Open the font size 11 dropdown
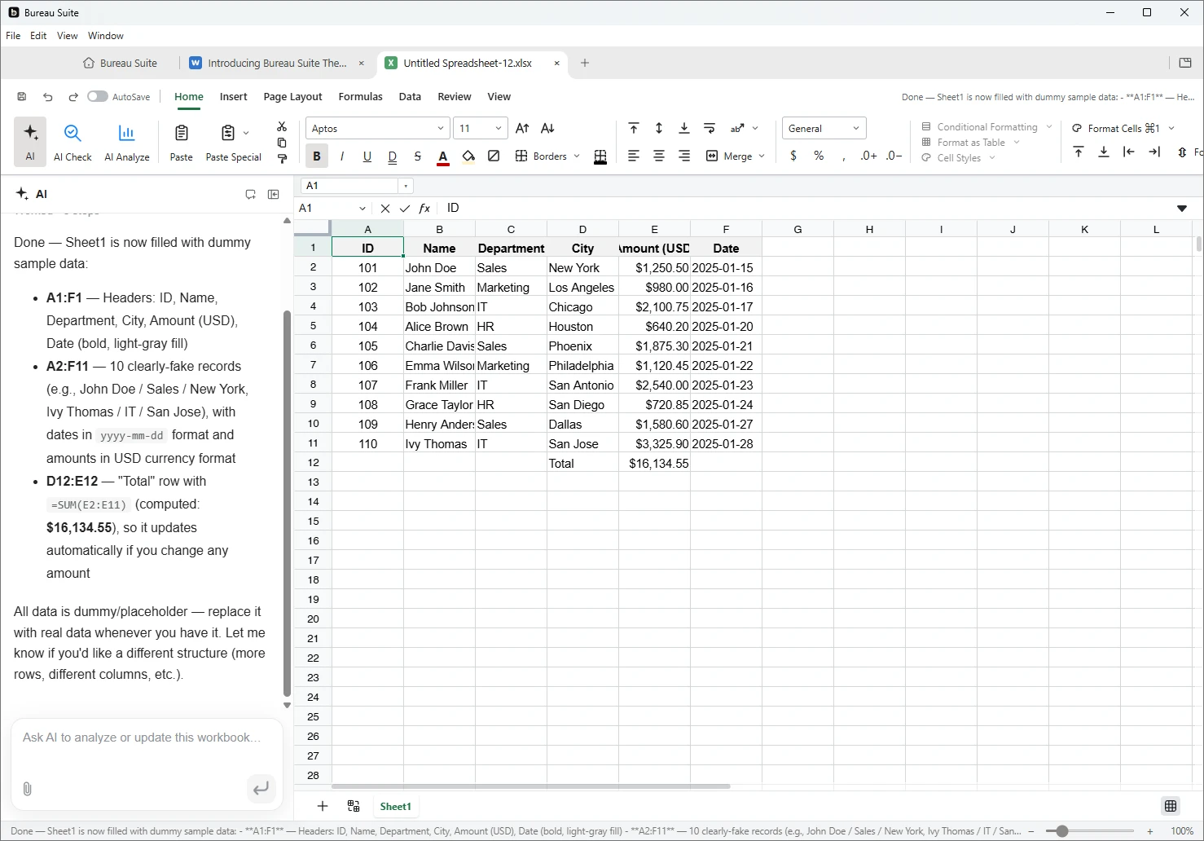 (499, 129)
